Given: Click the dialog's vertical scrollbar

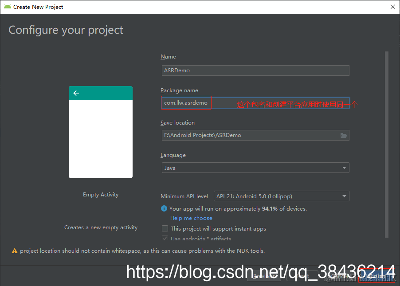Looking at the screenshot, I should (x=387, y=145).
